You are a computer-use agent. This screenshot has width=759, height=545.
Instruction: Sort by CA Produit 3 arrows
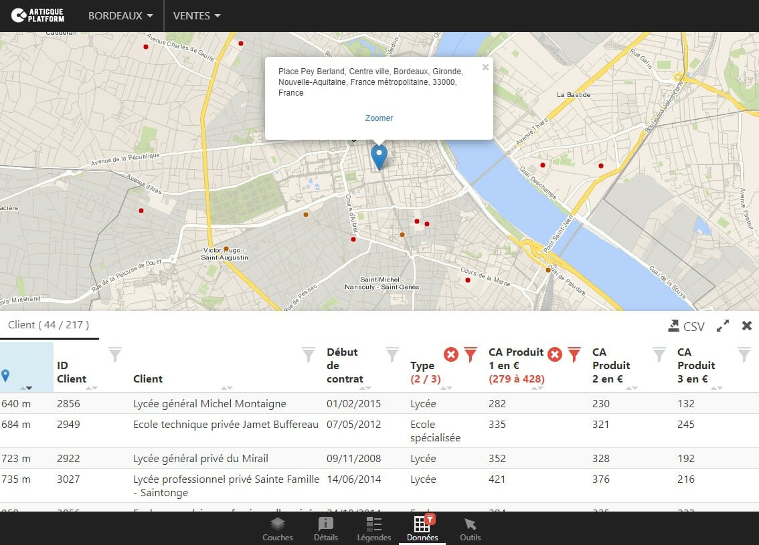coord(717,388)
